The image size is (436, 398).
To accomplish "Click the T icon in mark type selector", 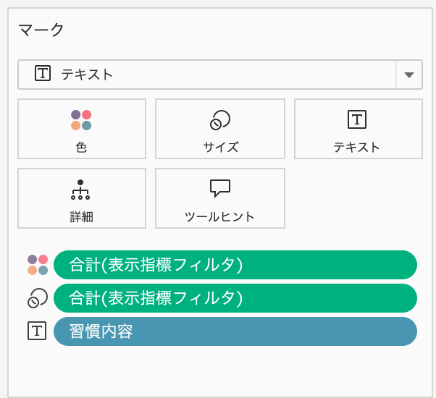I will [43, 73].
